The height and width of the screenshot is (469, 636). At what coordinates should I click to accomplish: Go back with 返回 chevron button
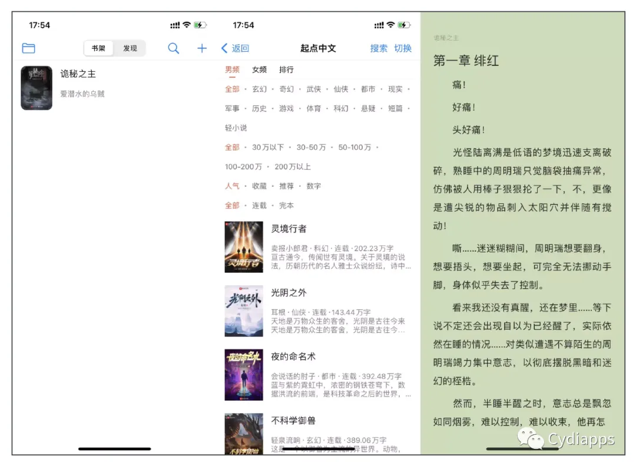click(235, 48)
